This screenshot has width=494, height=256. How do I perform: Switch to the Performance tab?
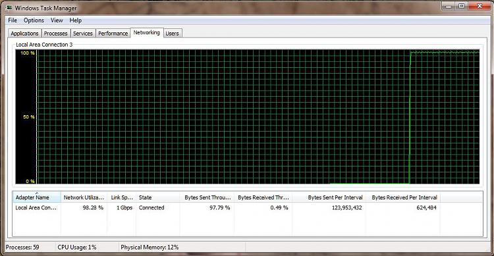point(113,34)
